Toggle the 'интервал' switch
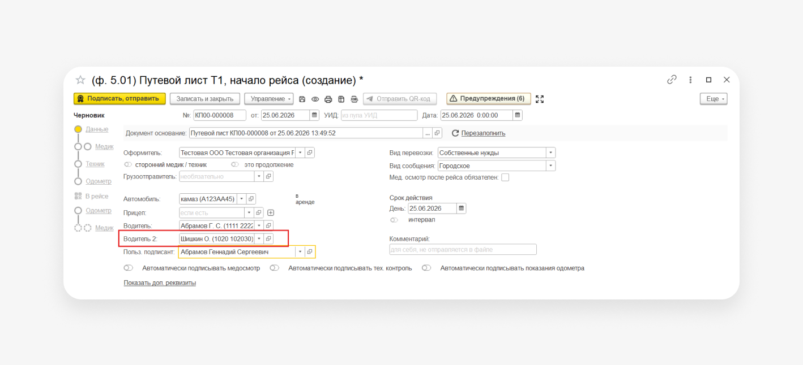Viewport: 803px width, 365px height. coord(394,220)
